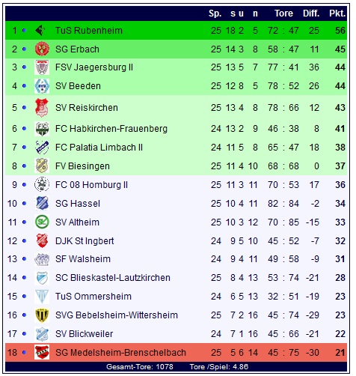The width and height of the screenshot is (356, 376).
Task: Click the FC Palatia Limbach II logo
Action: 42,147
